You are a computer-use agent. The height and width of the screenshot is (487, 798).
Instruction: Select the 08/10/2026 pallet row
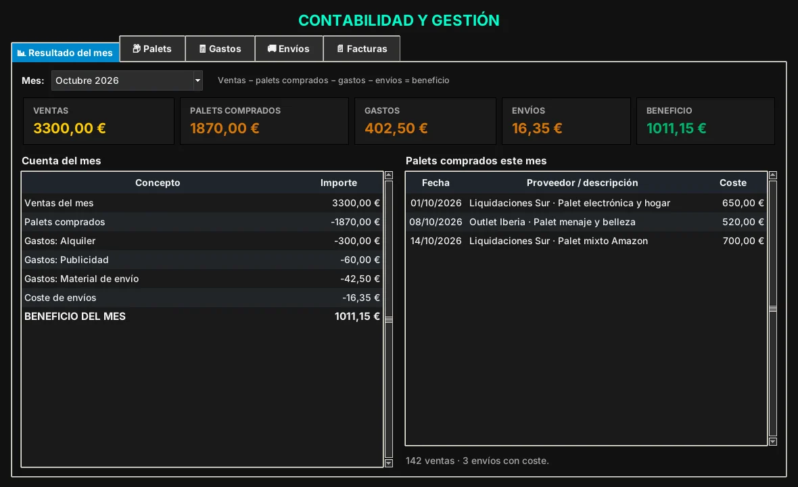(x=586, y=222)
